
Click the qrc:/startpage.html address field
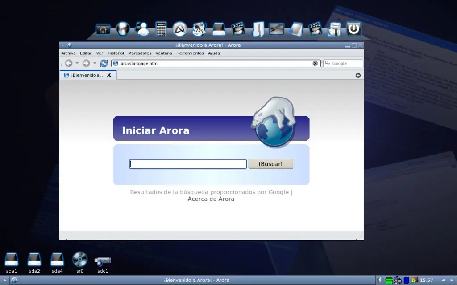(x=216, y=63)
